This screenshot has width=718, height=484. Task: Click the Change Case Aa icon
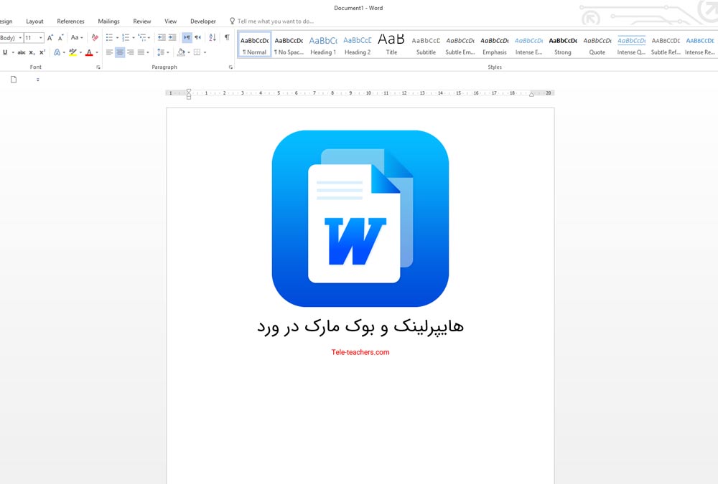click(x=75, y=37)
